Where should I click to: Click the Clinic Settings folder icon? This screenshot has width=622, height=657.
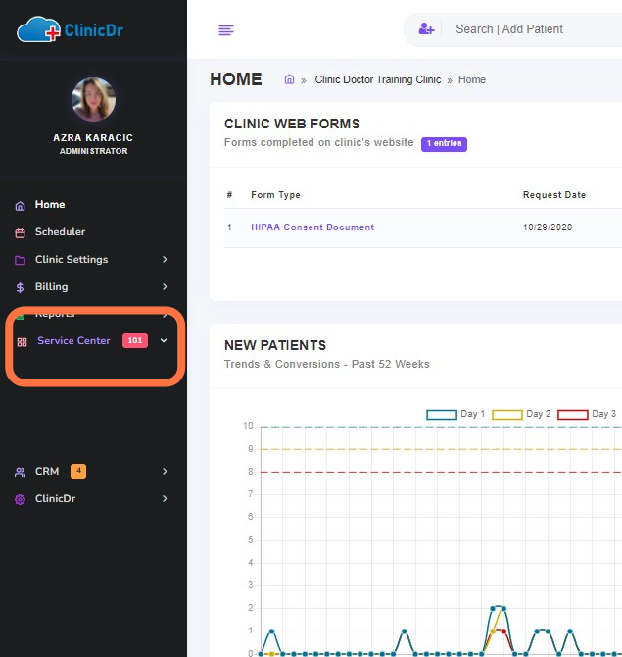coord(20,260)
